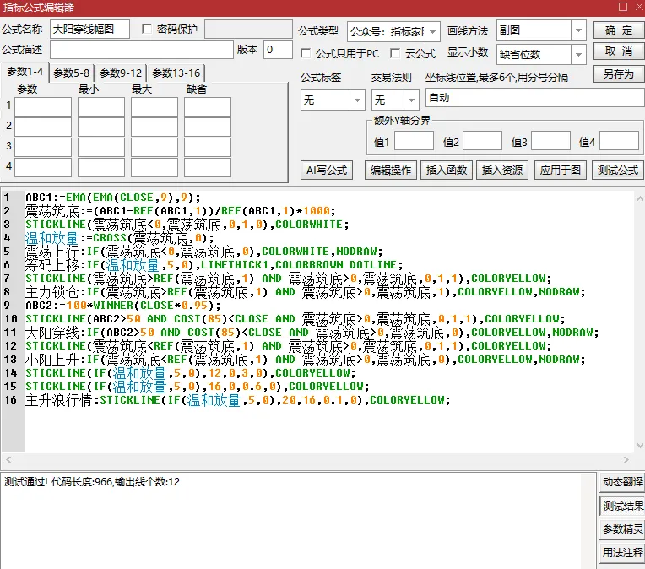Click 插入资源 button
The image size is (645, 569).
pos(502,170)
